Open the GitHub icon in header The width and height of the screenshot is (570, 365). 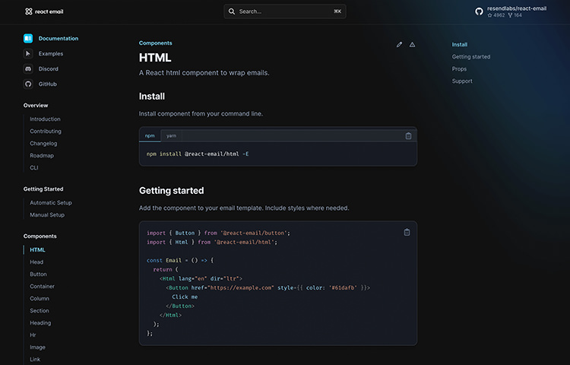pyautogui.click(x=479, y=11)
